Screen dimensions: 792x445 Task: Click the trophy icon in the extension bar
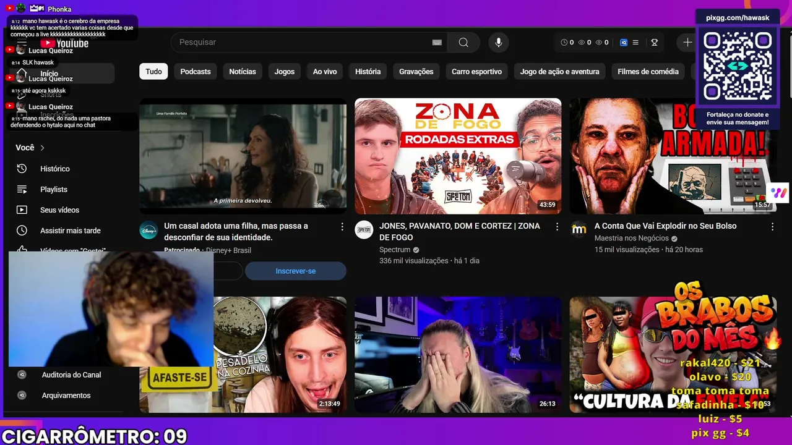[654, 43]
